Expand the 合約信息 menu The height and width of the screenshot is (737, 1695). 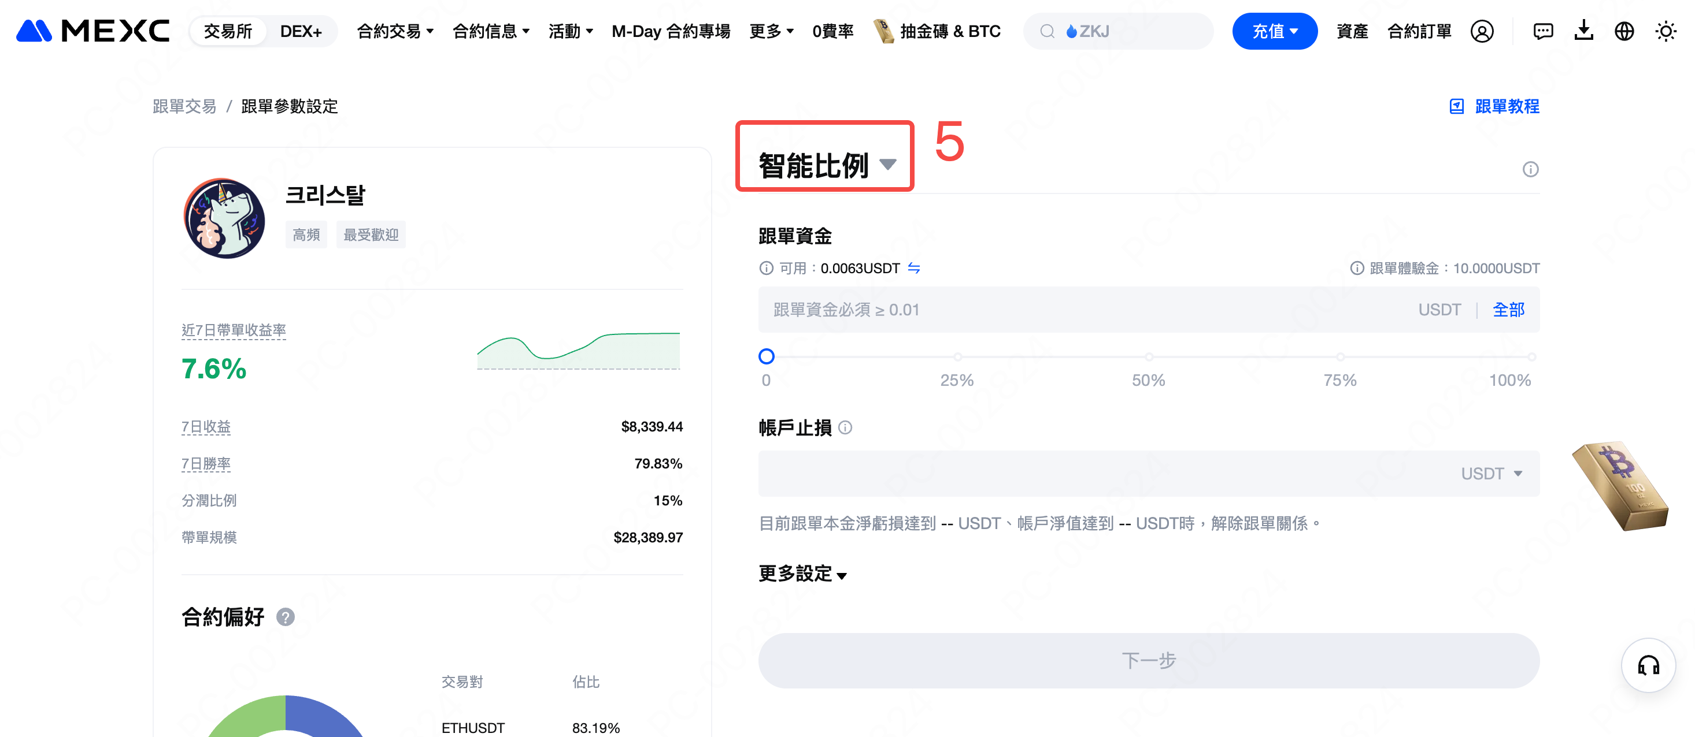pyautogui.click(x=491, y=31)
